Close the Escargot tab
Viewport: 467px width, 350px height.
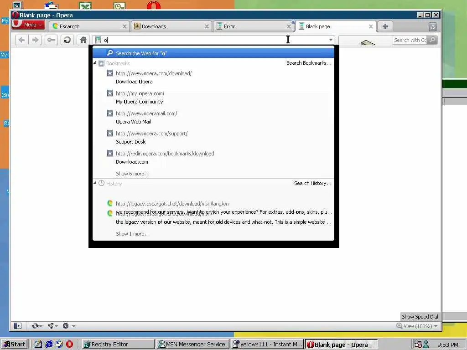point(125,26)
